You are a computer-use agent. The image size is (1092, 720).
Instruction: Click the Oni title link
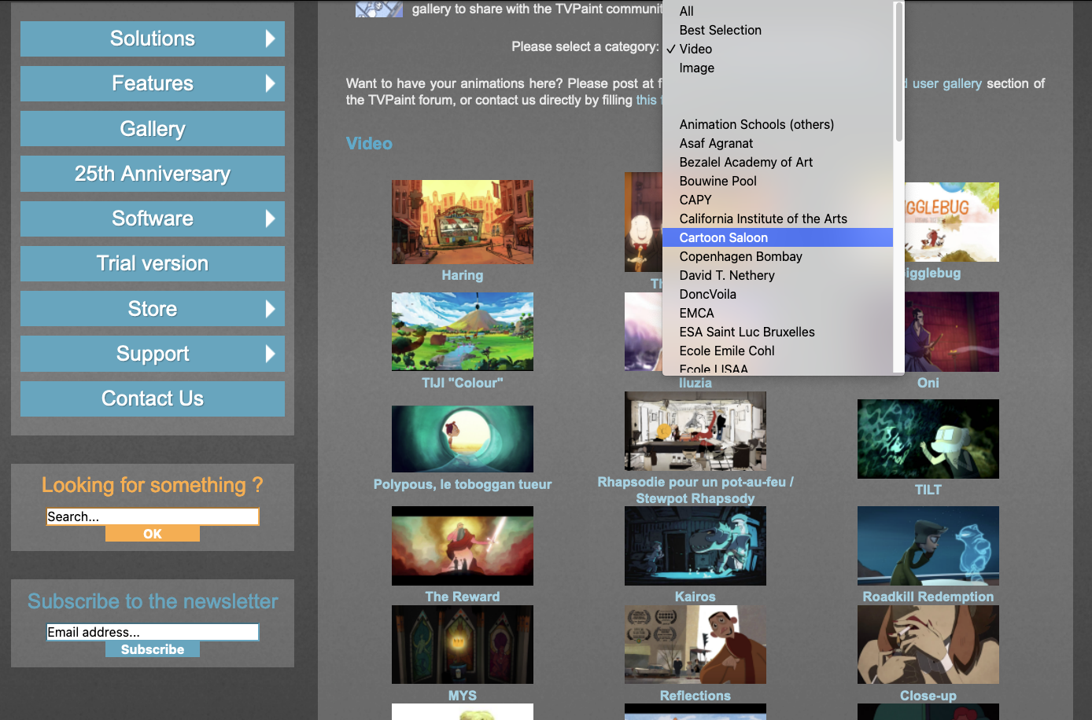928,383
